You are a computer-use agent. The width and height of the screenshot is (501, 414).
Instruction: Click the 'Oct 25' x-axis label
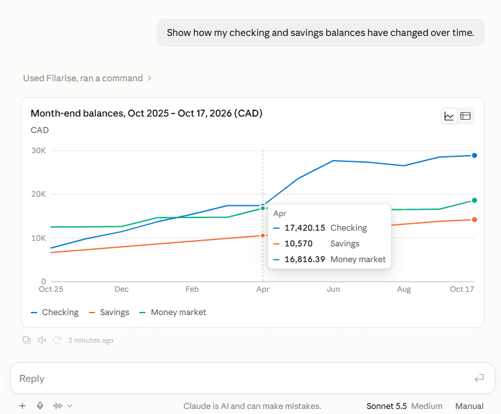pyautogui.click(x=51, y=289)
